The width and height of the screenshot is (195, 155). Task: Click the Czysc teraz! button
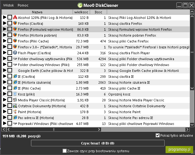[98, 143]
